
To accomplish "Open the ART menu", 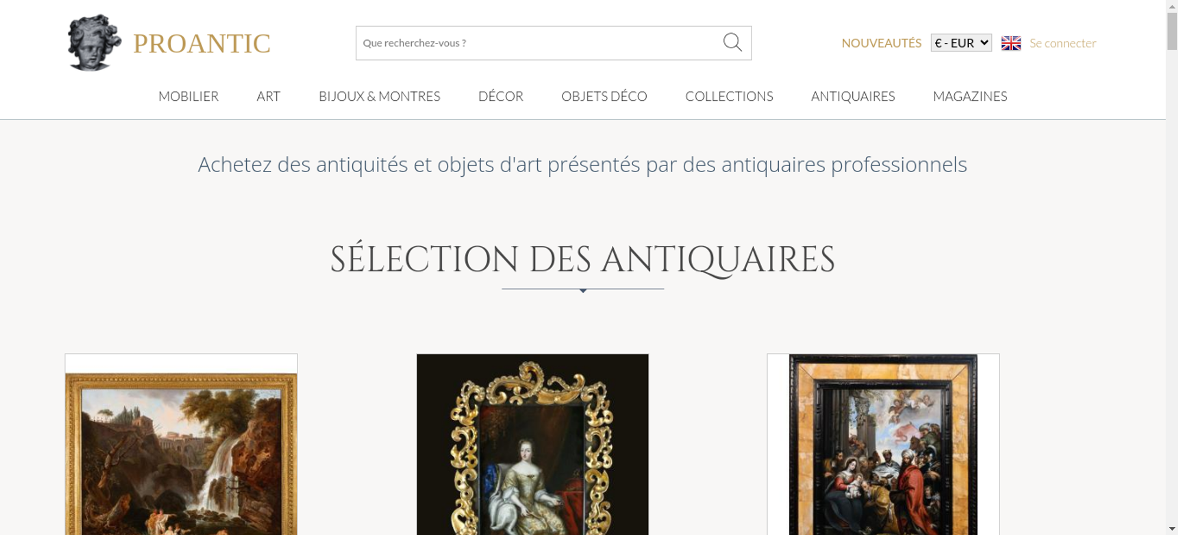I will pyautogui.click(x=269, y=96).
